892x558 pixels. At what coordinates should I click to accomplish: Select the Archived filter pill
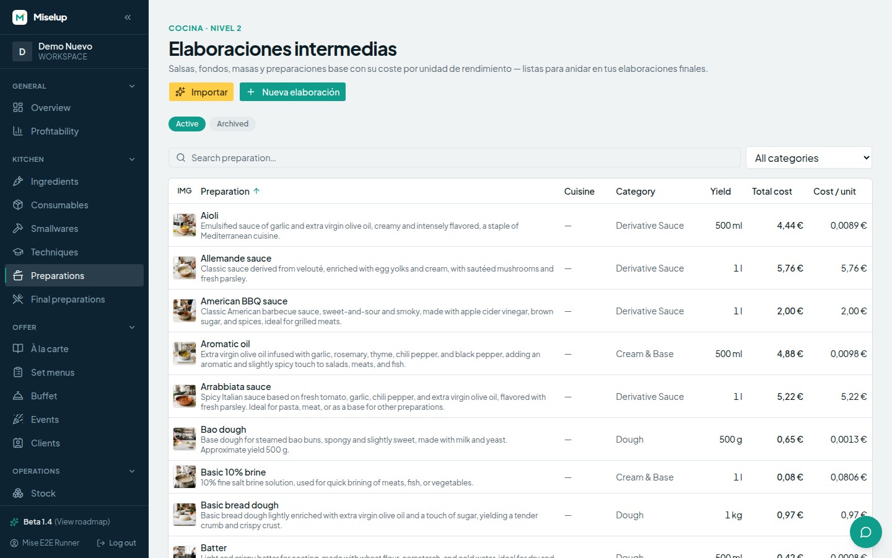coord(232,124)
